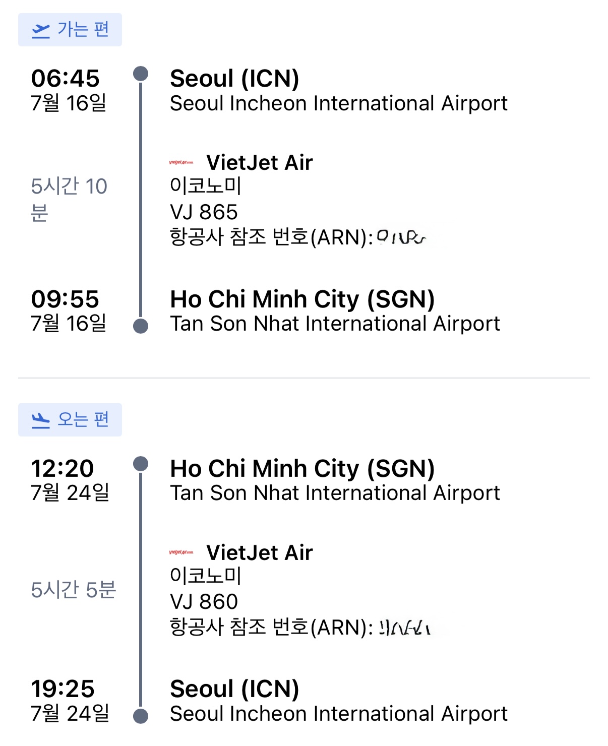Click the return airline reference number (ARN) code

click(404, 628)
